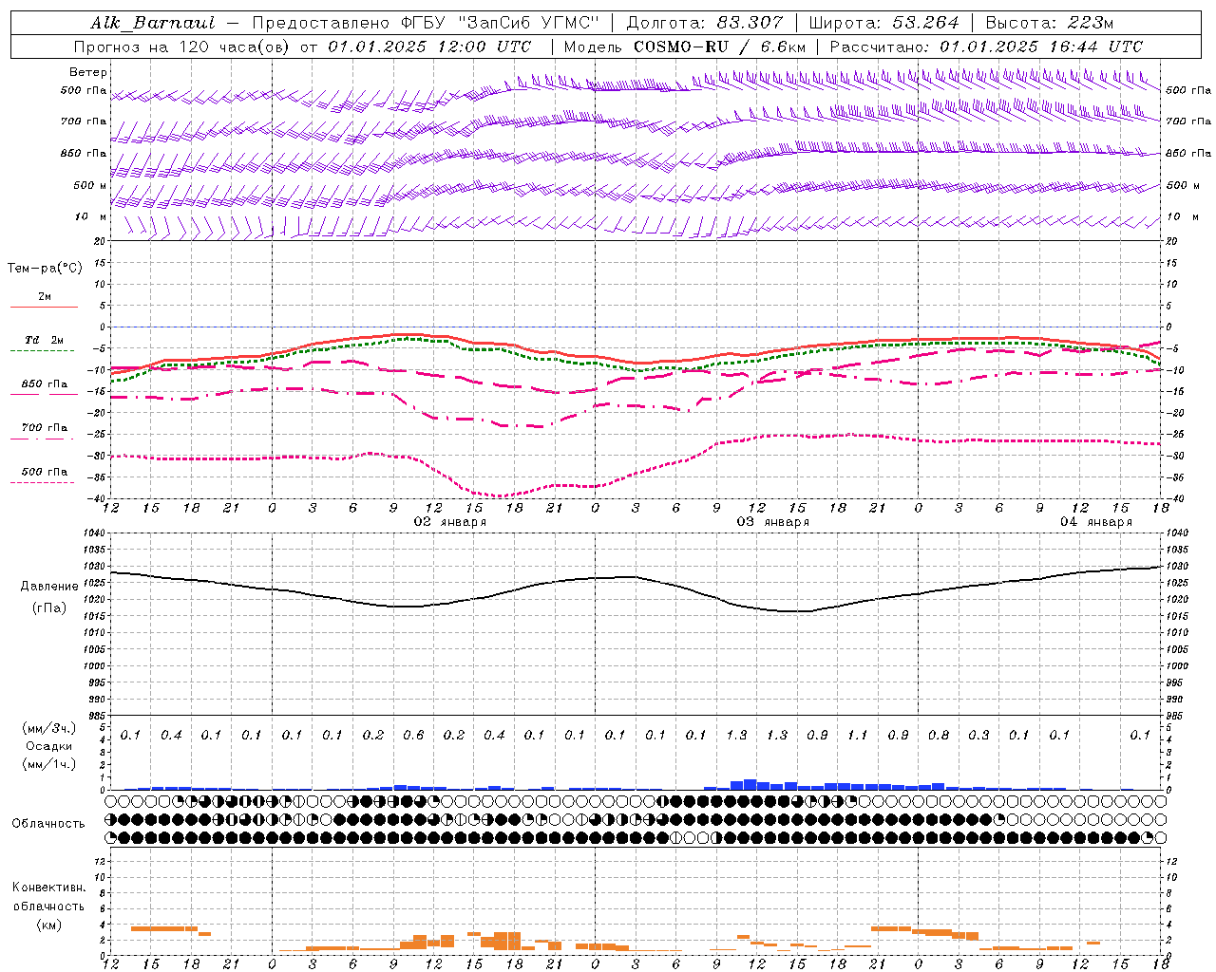Image resolution: width=1216 pixels, height=972 pixels.
Task: Click 700 гПа entry in temperature legend
Action: (x=45, y=428)
